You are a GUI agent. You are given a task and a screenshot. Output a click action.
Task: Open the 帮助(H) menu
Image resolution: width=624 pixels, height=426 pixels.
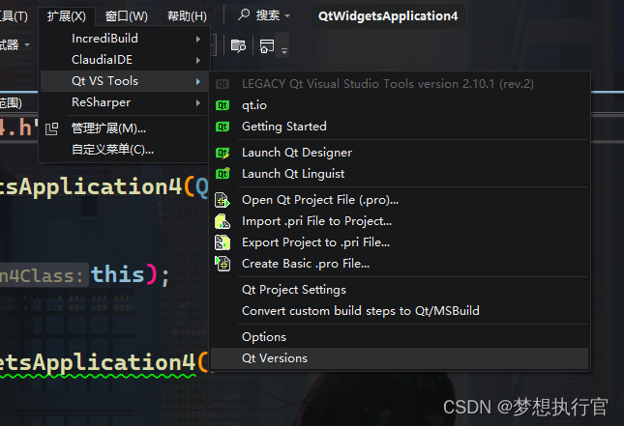(187, 16)
